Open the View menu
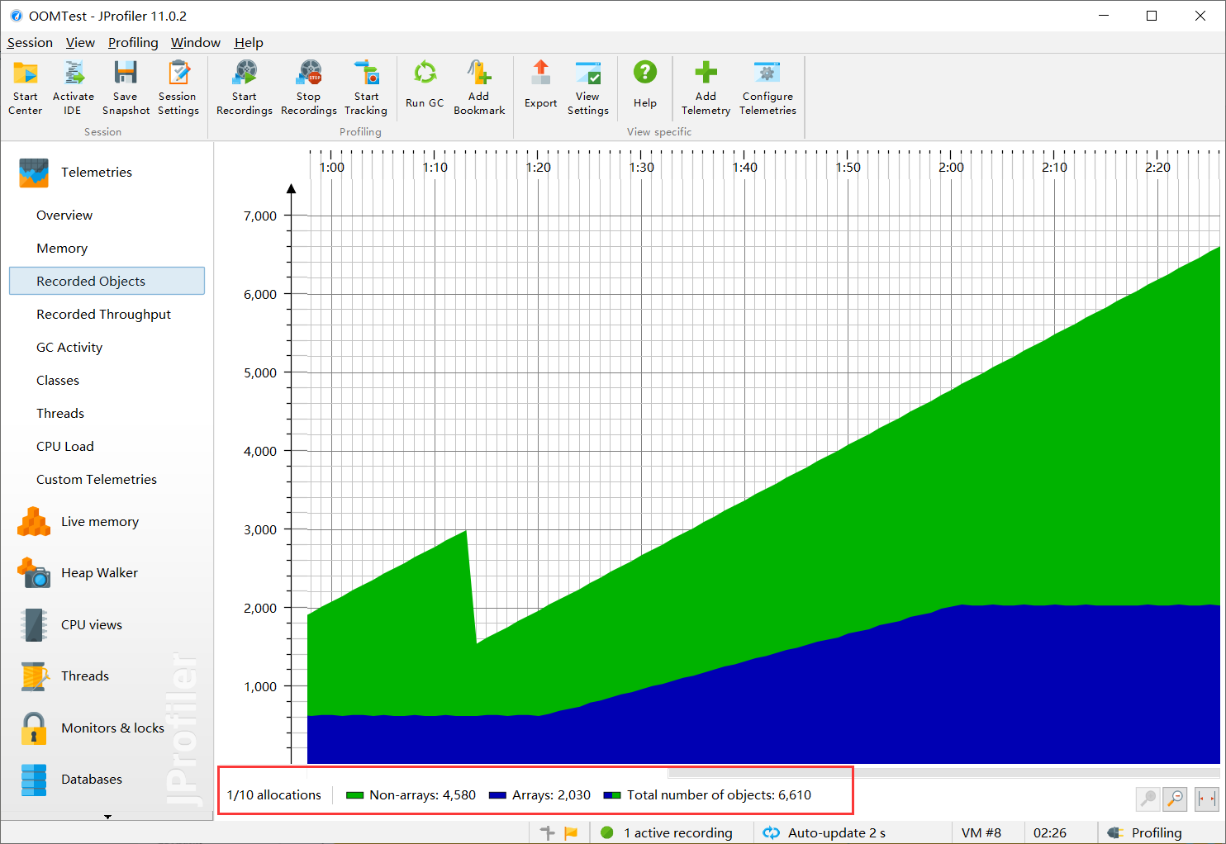The height and width of the screenshot is (844, 1226). pyautogui.click(x=80, y=43)
